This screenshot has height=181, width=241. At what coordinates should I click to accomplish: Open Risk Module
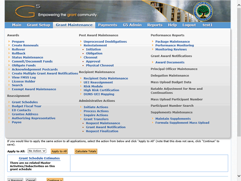(x=93, y=86)
